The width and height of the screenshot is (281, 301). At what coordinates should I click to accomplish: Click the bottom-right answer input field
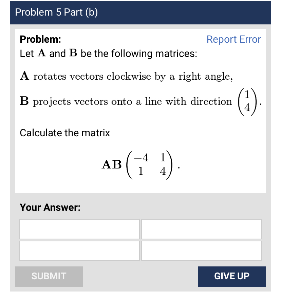pyautogui.click(x=201, y=251)
